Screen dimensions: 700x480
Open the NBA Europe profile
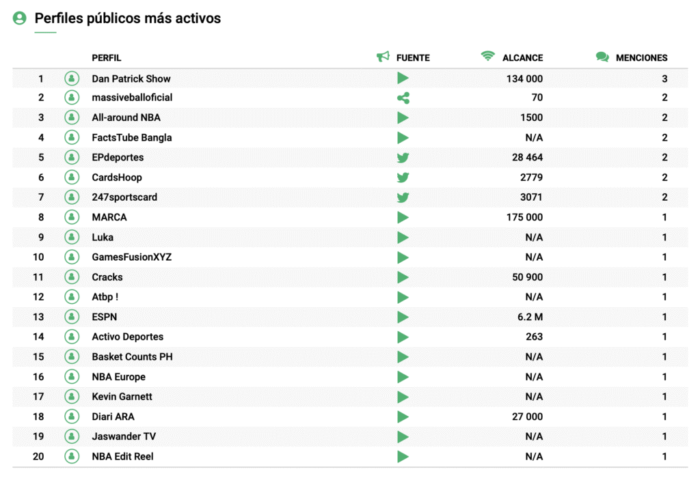[118, 377]
